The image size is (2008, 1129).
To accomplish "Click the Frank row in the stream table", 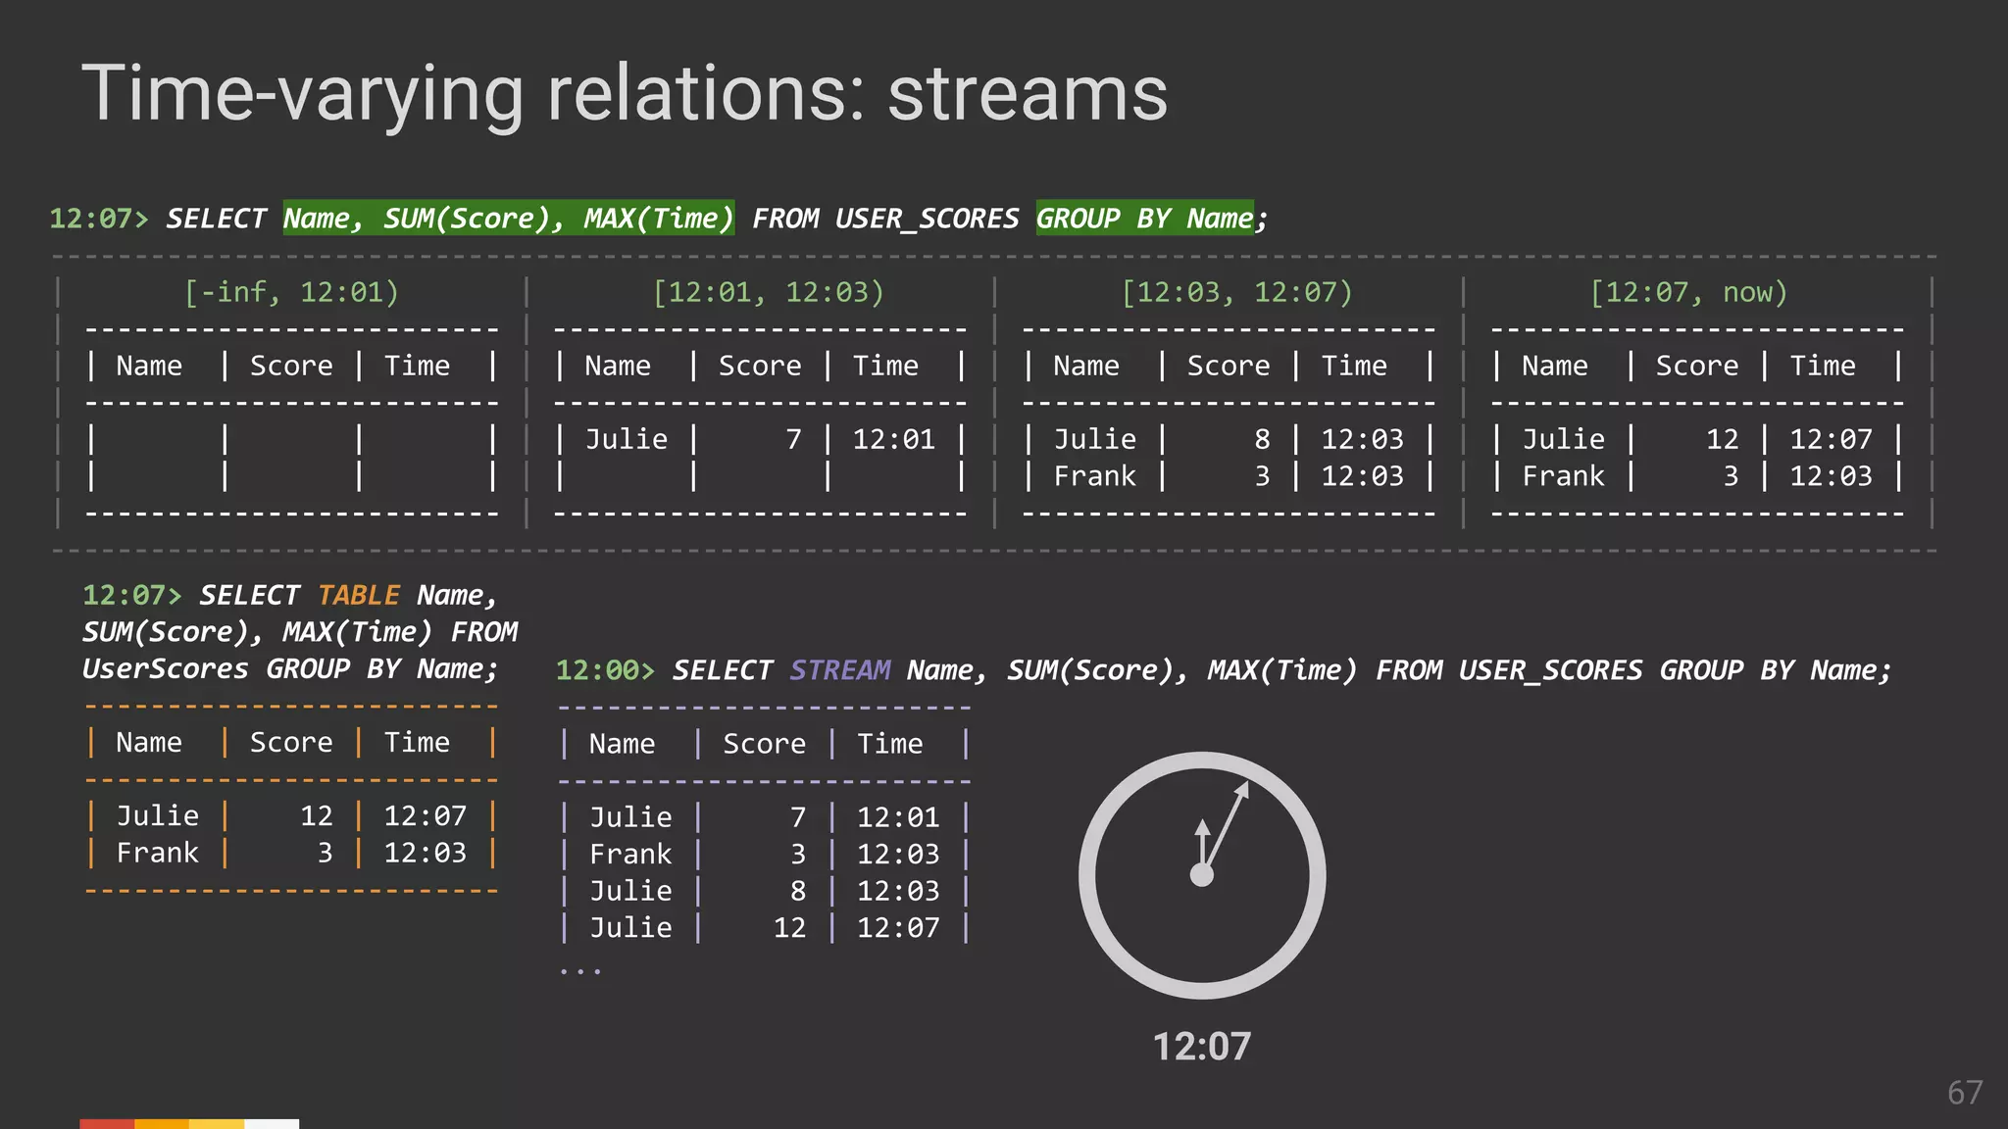I will point(630,854).
